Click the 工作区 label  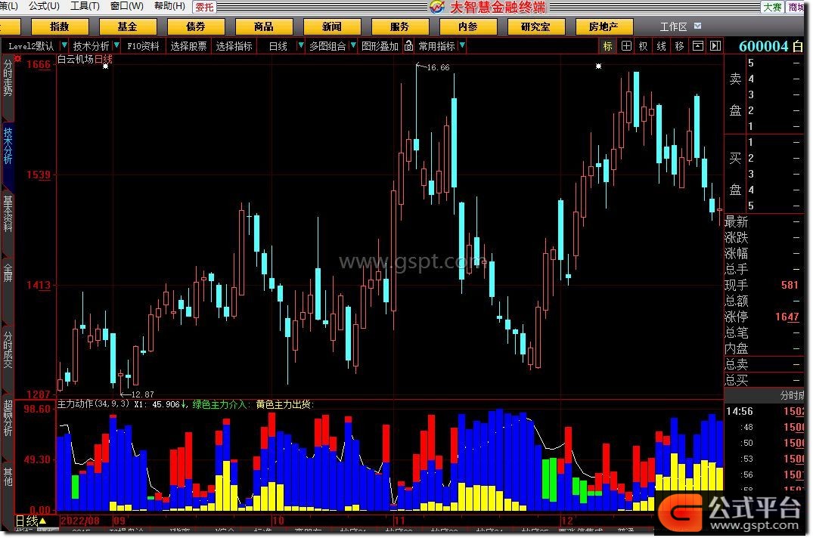(674, 26)
